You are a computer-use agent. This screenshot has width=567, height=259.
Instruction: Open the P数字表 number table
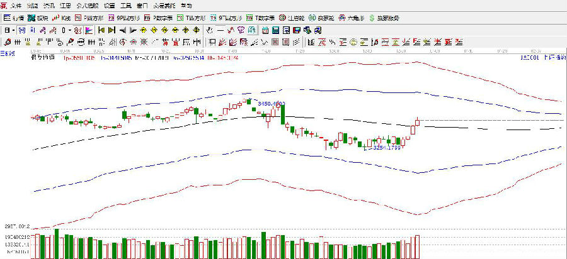[x=157, y=18]
